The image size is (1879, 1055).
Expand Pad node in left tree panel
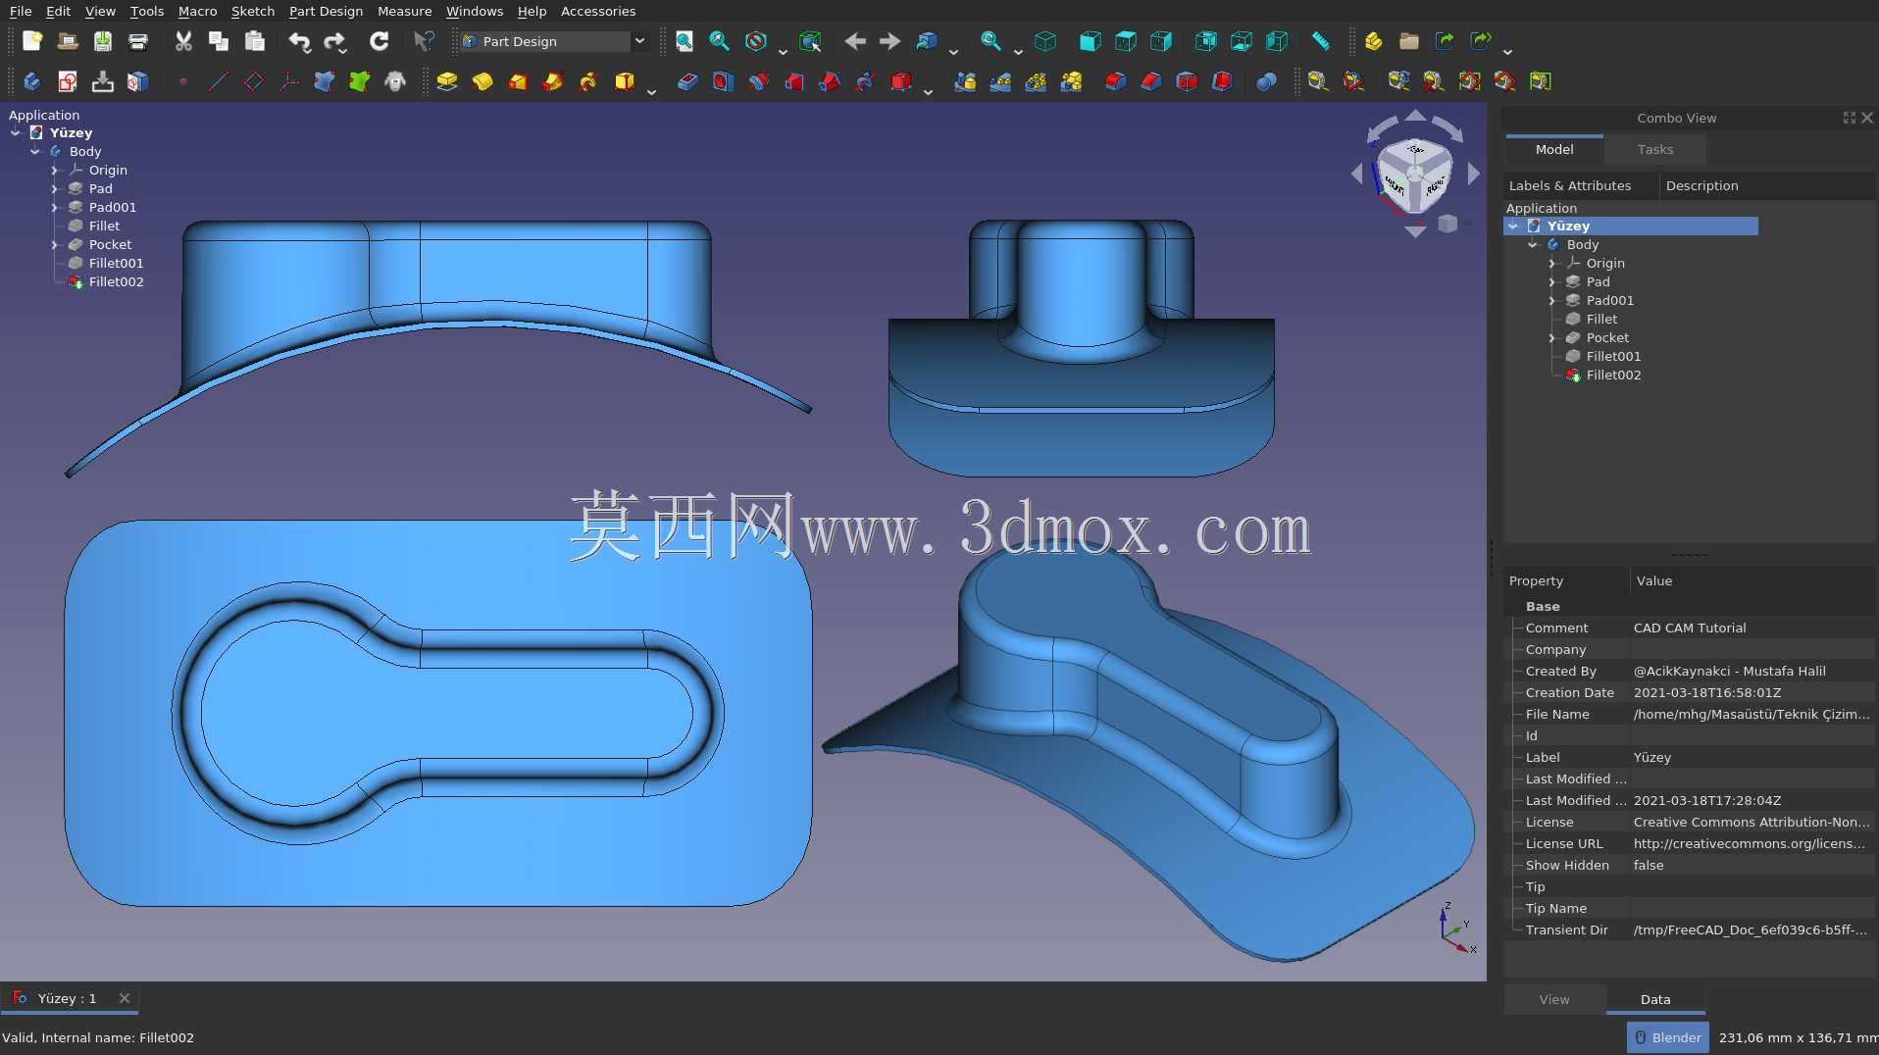coord(54,189)
